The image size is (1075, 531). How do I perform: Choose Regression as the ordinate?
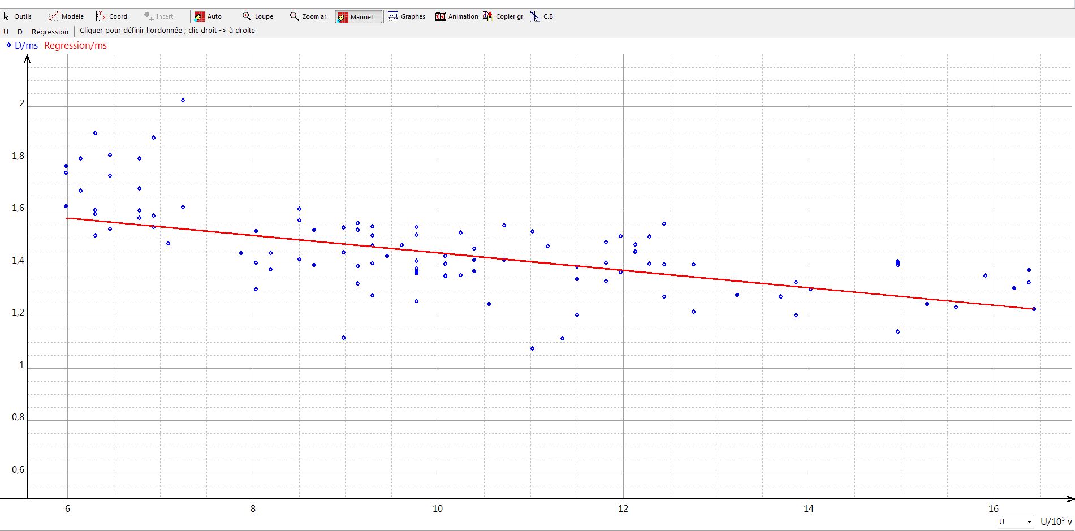click(50, 32)
